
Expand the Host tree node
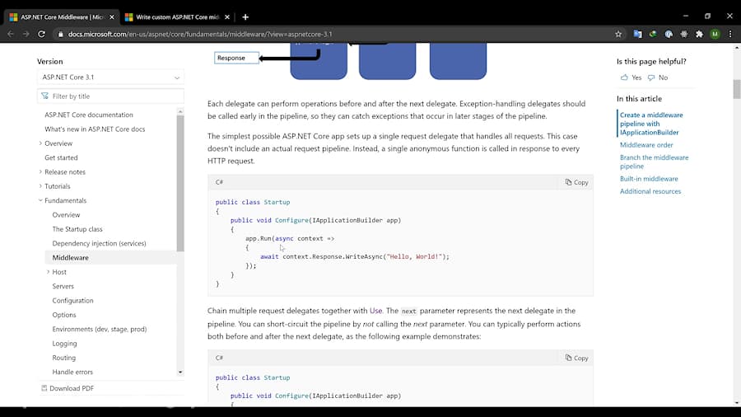pos(48,272)
